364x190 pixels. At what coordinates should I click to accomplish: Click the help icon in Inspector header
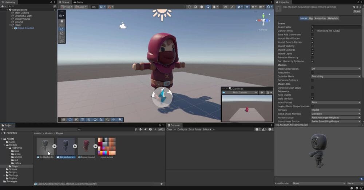pos(354,7)
